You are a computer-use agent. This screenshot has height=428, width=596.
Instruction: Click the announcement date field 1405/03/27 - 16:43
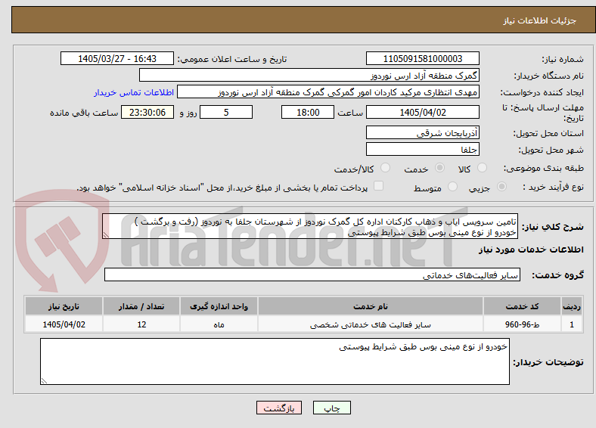click(x=117, y=58)
